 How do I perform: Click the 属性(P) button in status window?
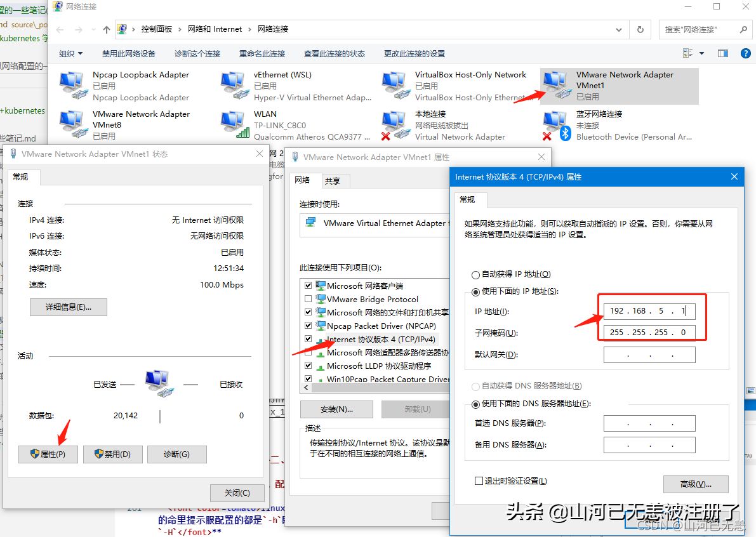pyautogui.click(x=48, y=454)
